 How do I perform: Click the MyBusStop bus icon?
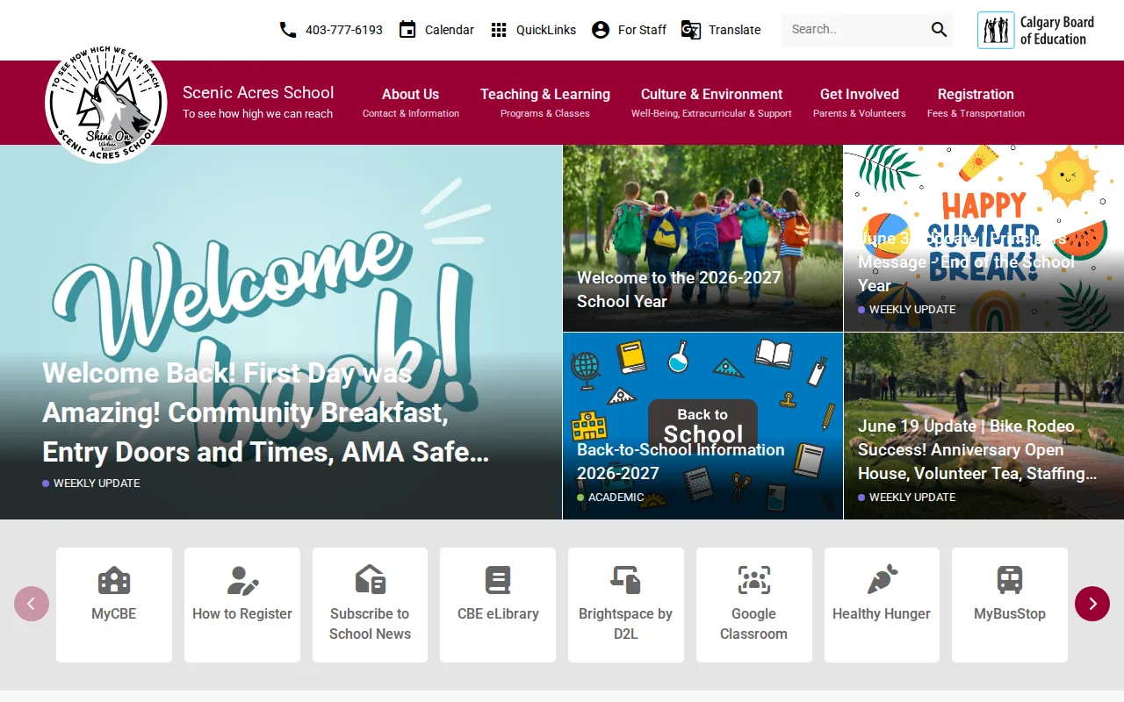(x=1010, y=580)
